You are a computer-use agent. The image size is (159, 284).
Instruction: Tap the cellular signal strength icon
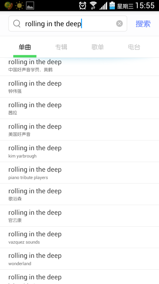coord(103,5)
